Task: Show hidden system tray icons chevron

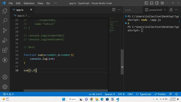Action: (154, 99)
